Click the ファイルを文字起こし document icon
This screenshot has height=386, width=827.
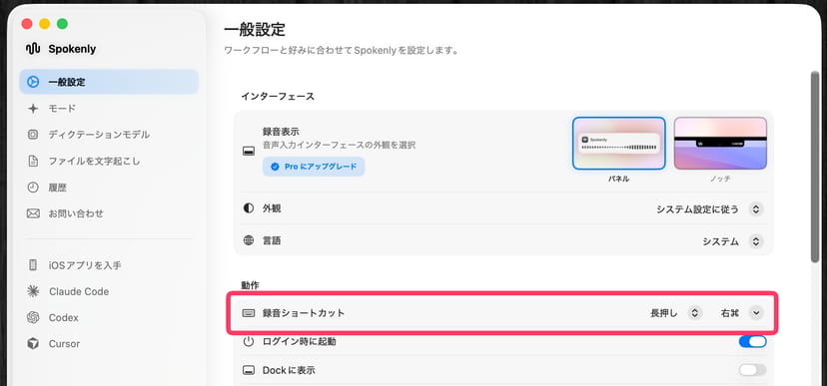click(33, 162)
